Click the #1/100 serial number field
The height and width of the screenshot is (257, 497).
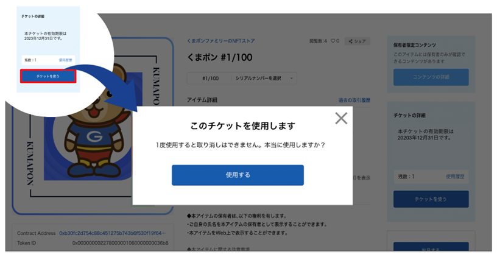click(211, 79)
